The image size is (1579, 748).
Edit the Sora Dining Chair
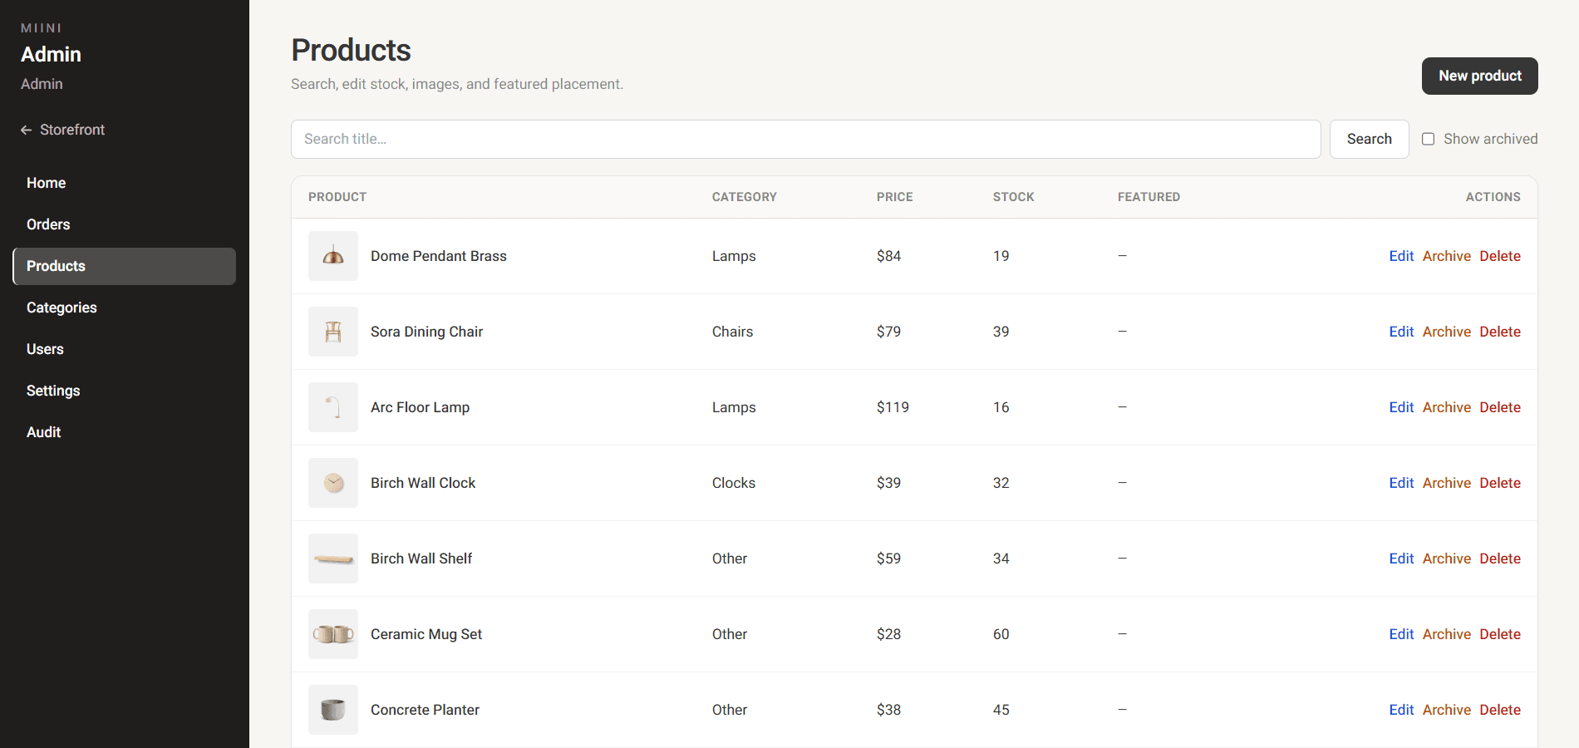click(x=1401, y=332)
